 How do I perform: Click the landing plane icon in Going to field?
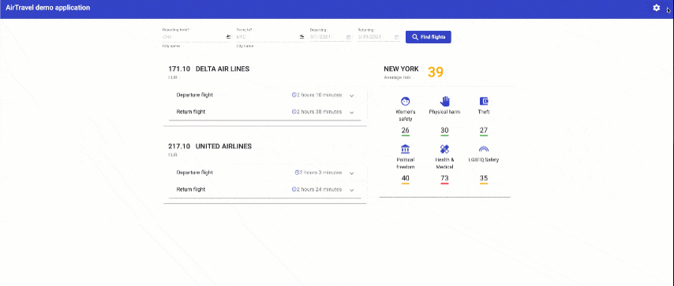pyautogui.click(x=302, y=37)
